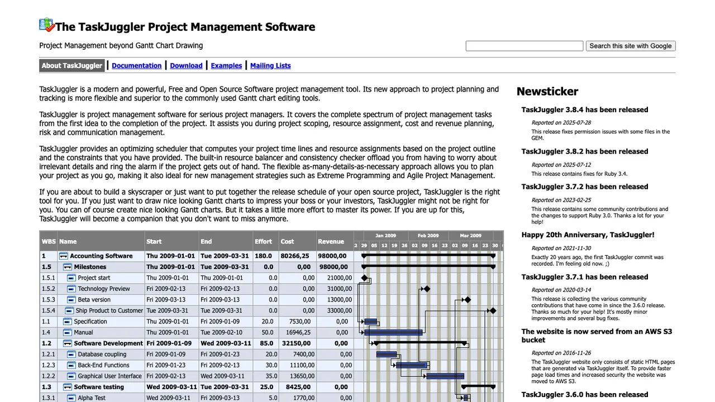Click the Cost column header
715x402 pixels.
[x=297, y=241]
